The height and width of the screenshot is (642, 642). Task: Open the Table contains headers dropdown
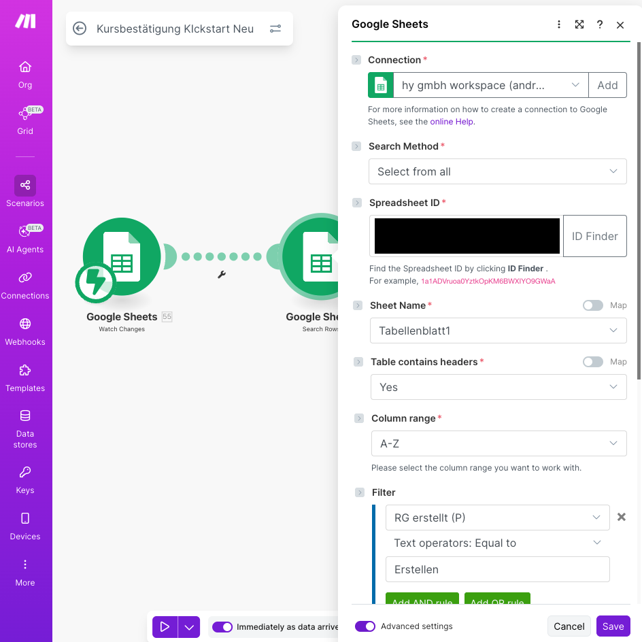499,388
